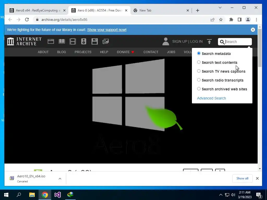
Task: Close the downloads bar
Action: pos(257,178)
